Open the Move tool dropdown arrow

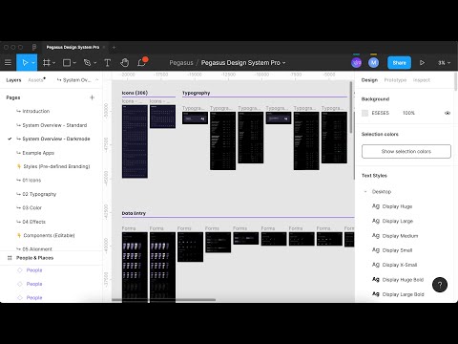33,63
